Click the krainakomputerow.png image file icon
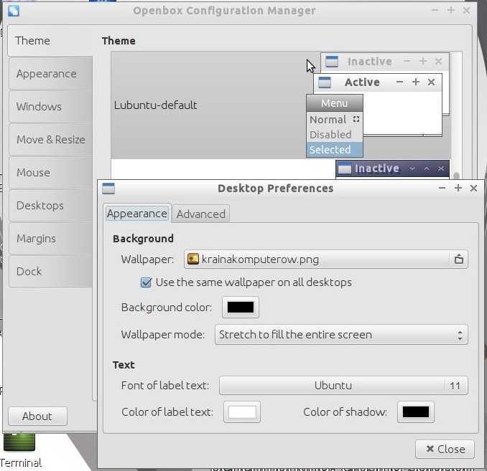The height and width of the screenshot is (471, 487). tap(193, 259)
